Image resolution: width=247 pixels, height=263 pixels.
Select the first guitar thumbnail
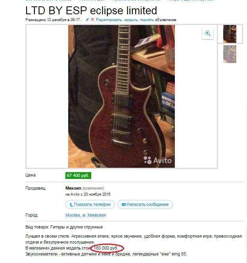click(x=230, y=34)
